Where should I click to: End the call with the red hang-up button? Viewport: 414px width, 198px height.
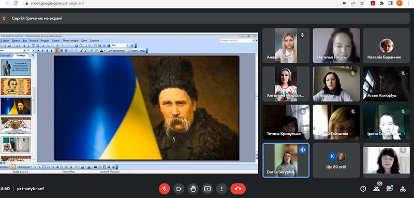click(x=238, y=189)
